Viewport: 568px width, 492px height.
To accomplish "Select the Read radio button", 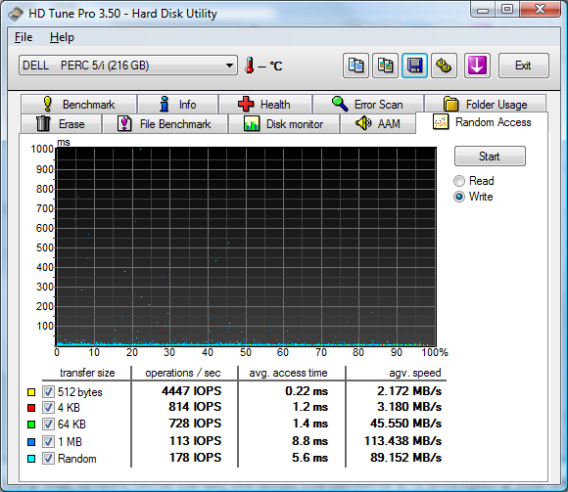I will pos(459,181).
